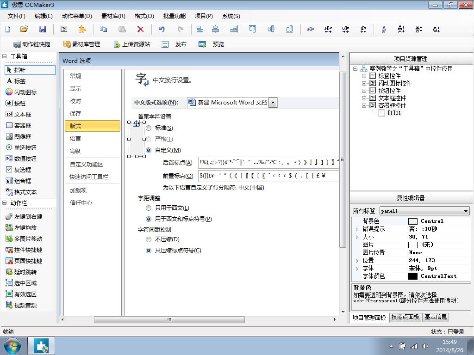474x355 pixels.
Task: Choose the 左键到右键 action
Action: coord(24,217)
